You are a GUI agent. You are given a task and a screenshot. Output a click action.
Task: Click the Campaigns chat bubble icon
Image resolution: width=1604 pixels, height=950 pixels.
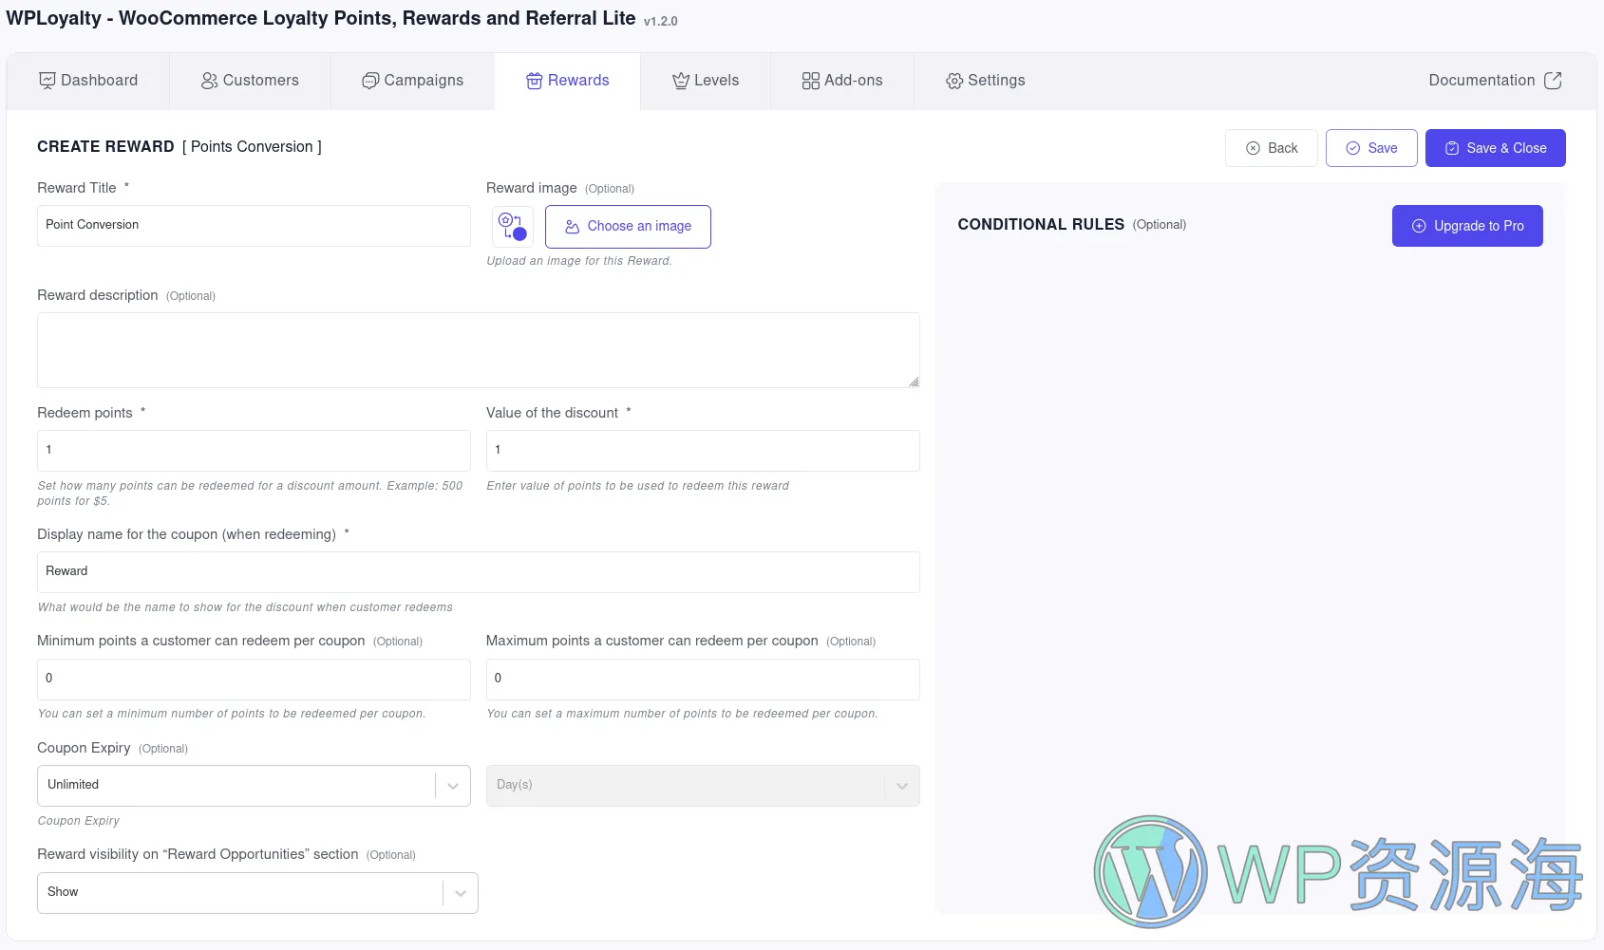pyautogui.click(x=370, y=81)
